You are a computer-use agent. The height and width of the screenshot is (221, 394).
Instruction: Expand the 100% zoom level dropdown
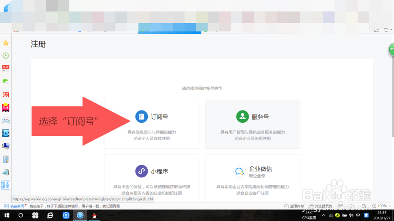[390, 206]
